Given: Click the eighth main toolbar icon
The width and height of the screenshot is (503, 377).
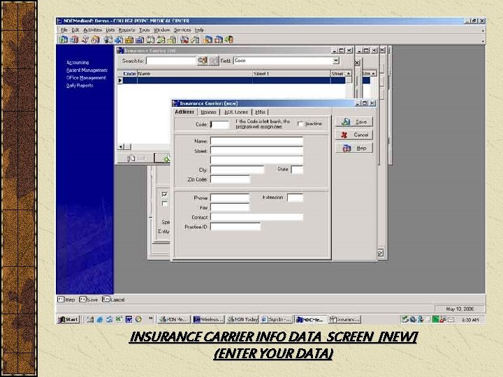Looking at the screenshot, I should pyautogui.click(x=140, y=39).
